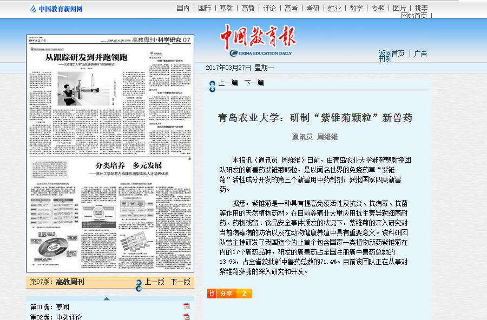
Task: Select article 分类培养 多元发展 on the page thumbnail
Action: tap(129, 165)
